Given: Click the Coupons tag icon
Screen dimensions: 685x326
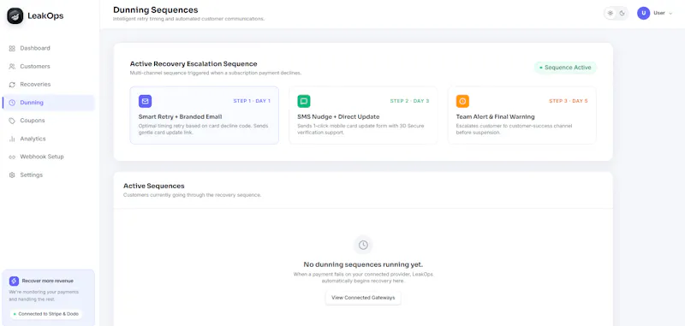Looking at the screenshot, I should [x=12, y=121].
